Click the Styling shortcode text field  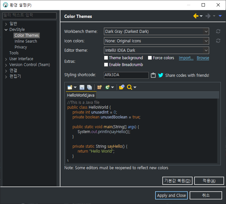(126, 75)
